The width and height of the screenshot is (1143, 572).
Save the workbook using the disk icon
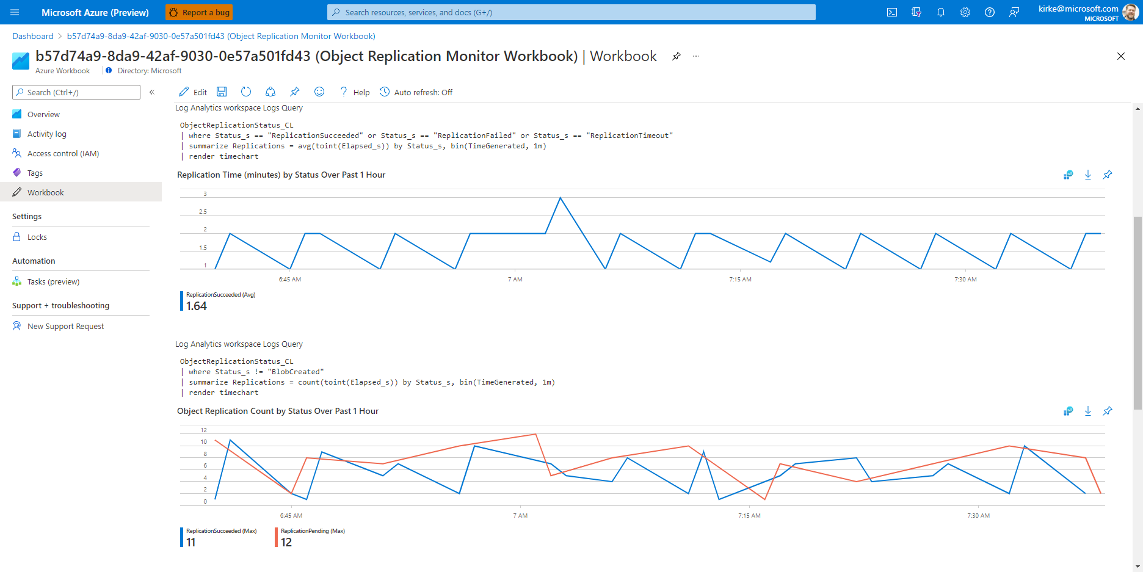pos(222,92)
